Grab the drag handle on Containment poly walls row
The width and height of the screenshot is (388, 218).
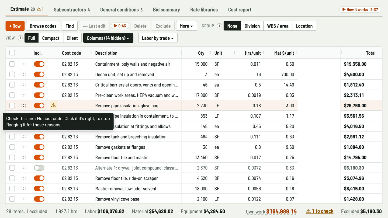(x=23, y=64)
